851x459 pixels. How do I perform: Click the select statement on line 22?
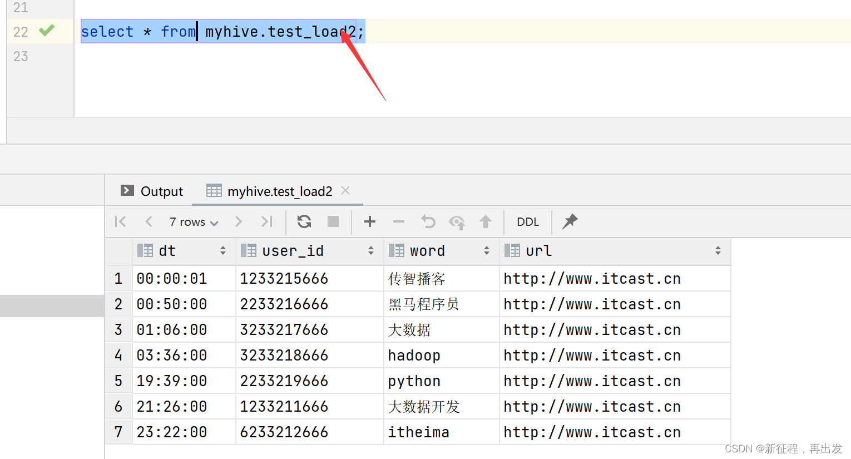coord(222,32)
